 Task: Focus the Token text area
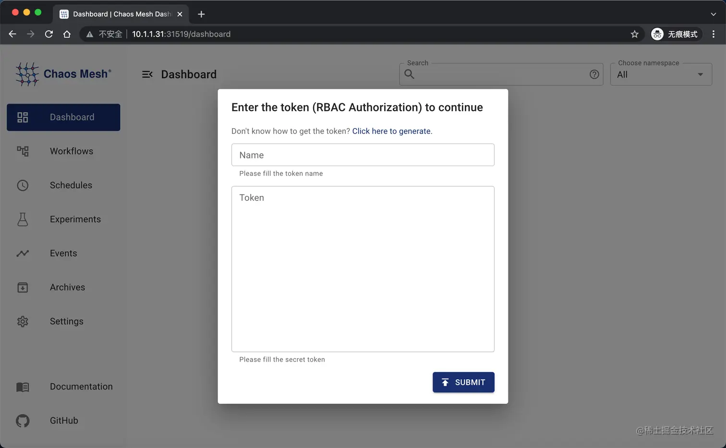(363, 269)
